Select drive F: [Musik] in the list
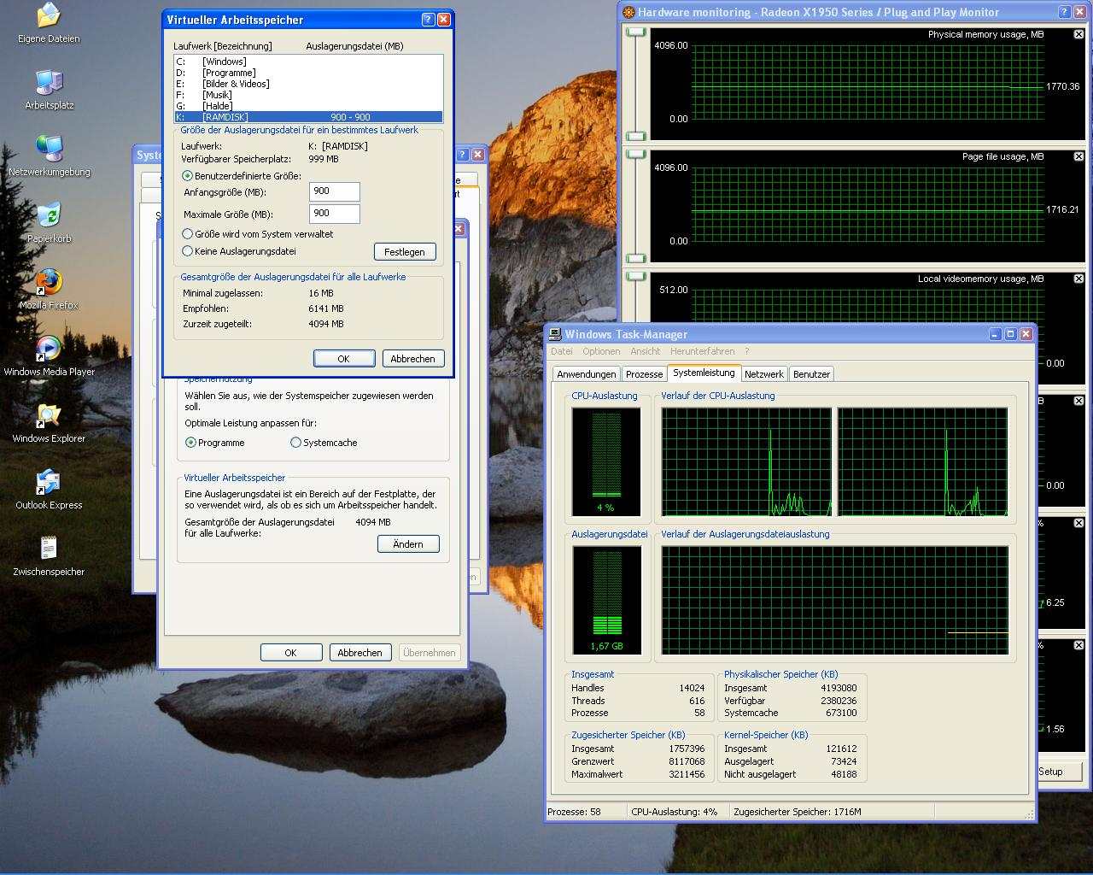This screenshot has width=1093, height=875. coord(308,95)
